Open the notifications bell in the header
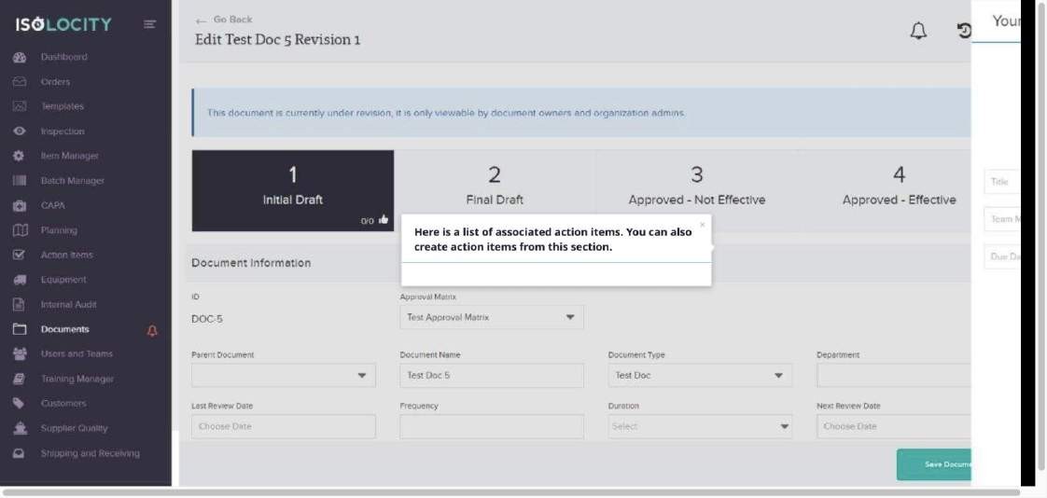The height and width of the screenshot is (498, 1047). click(919, 31)
